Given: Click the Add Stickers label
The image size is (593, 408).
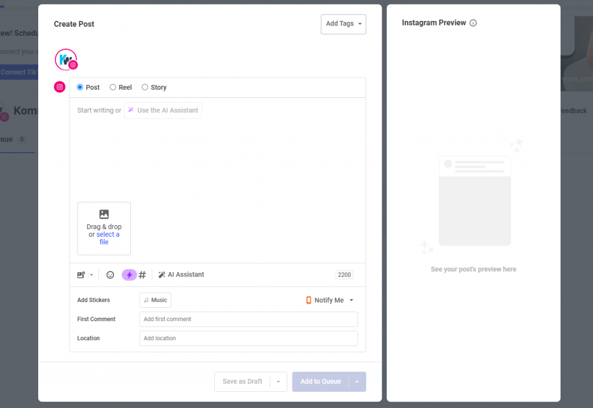Looking at the screenshot, I should pyautogui.click(x=93, y=300).
